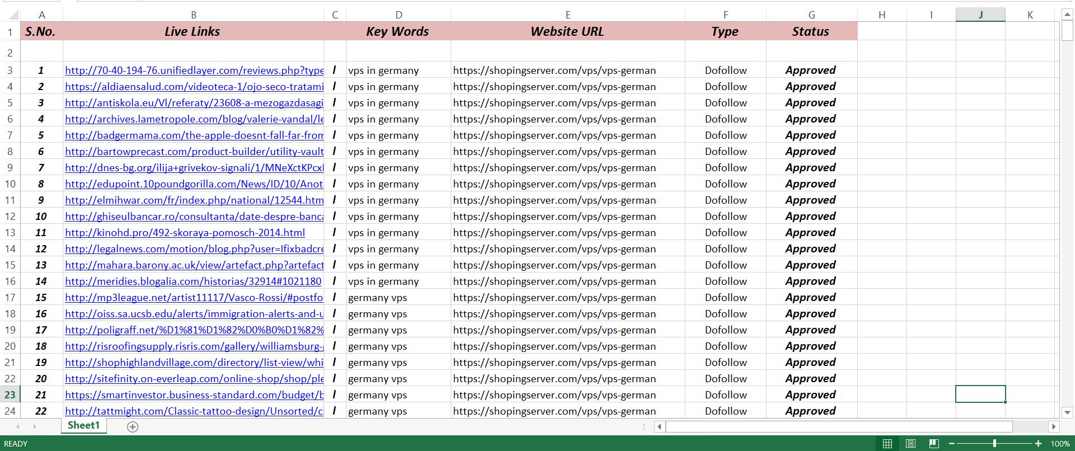Select row 10 header
This screenshot has height=451, width=1075.
(x=10, y=184)
